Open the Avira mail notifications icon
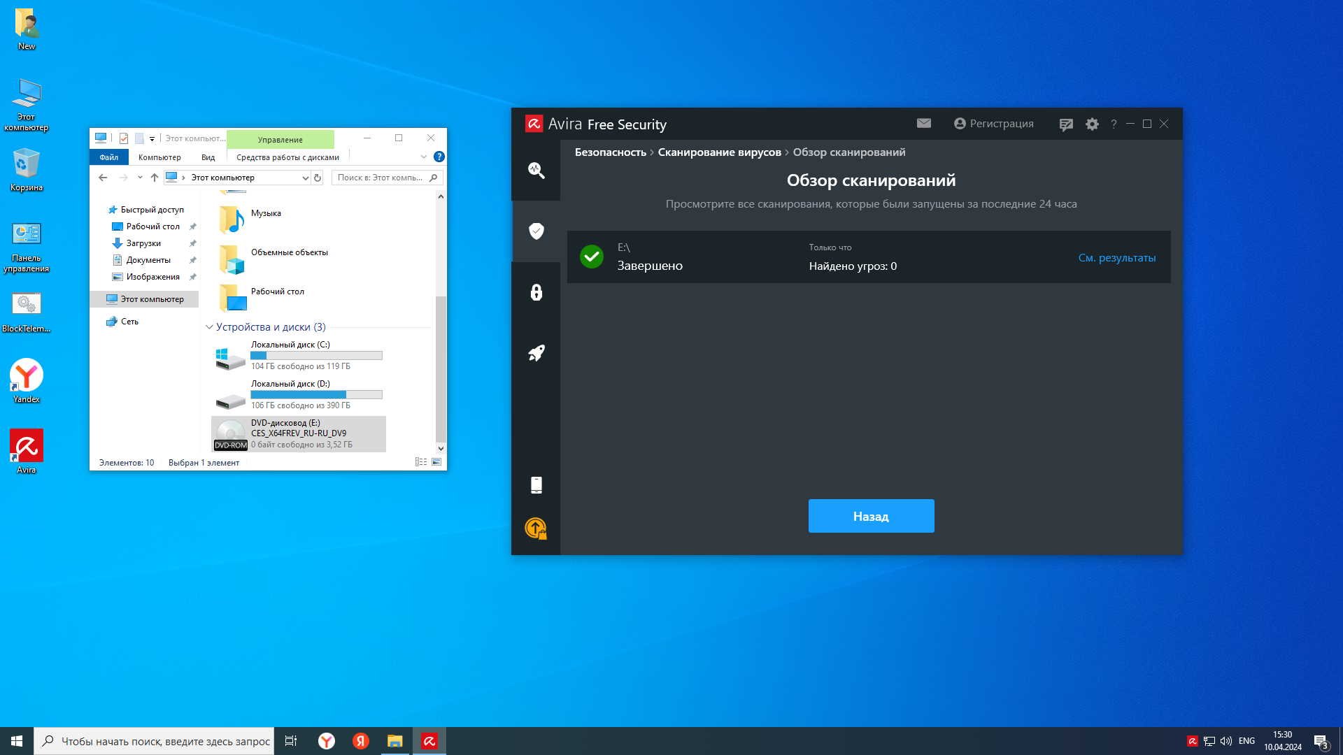1343x755 pixels. [924, 123]
